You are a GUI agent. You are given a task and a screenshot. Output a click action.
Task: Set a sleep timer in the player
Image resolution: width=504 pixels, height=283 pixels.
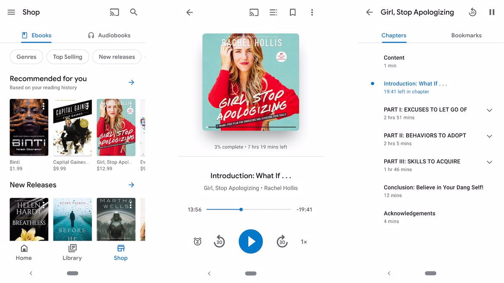pos(197,241)
